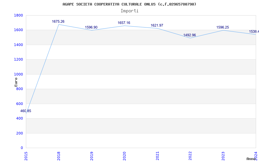Click the 200 y-axis value
The height and width of the screenshot is (162, 259).
pyautogui.click(x=20, y=133)
